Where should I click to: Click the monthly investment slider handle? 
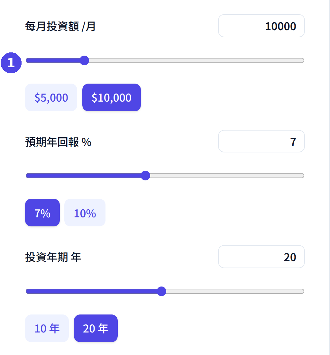point(85,60)
